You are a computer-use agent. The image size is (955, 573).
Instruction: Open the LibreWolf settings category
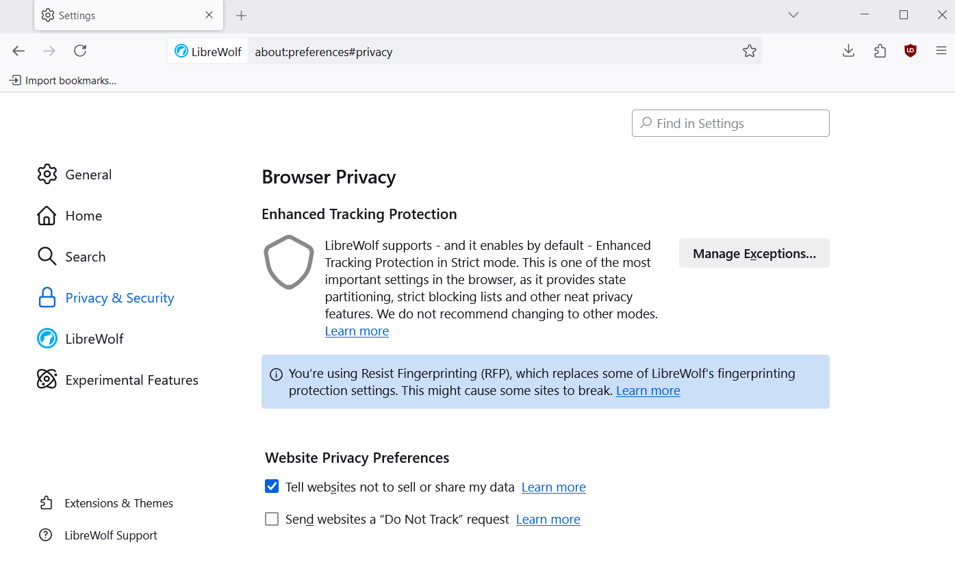click(x=81, y=339)
